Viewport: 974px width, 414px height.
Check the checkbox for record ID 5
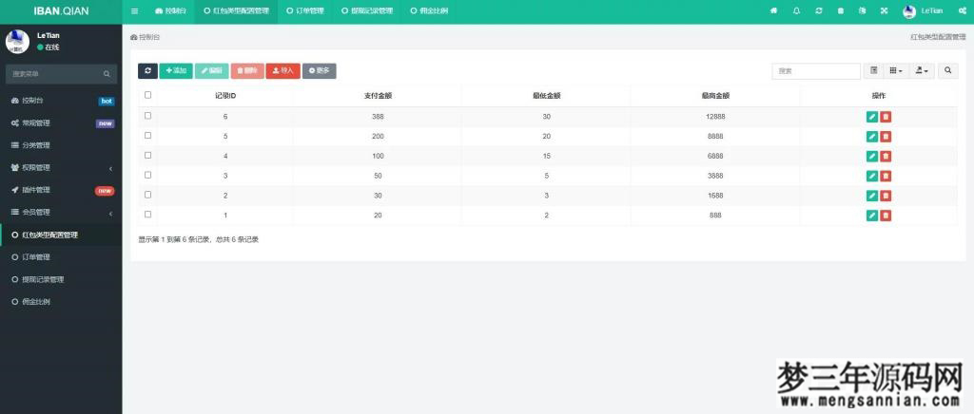(x=147, y=136)
